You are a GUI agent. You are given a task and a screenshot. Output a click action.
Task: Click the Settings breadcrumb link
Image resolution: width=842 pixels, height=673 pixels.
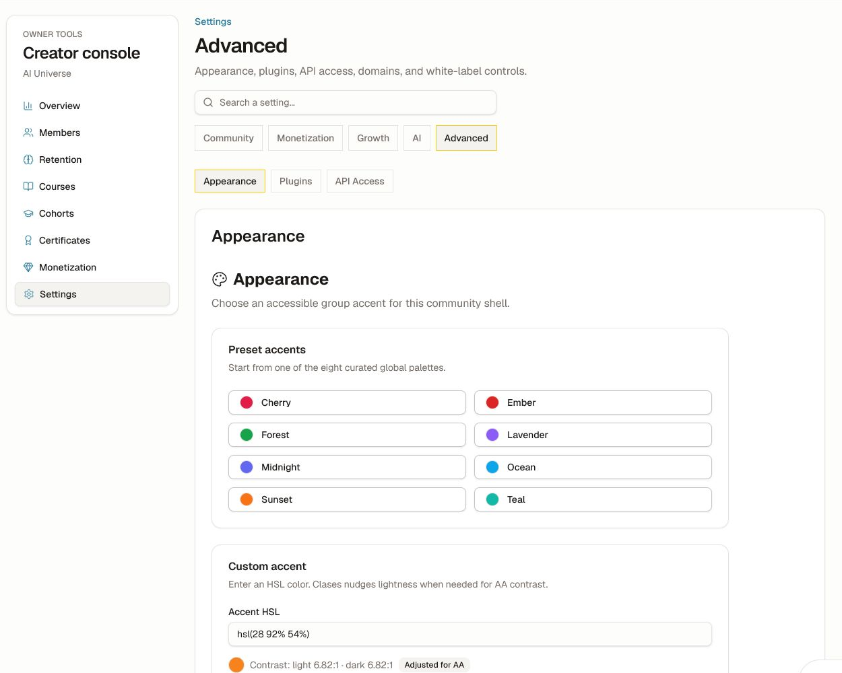tap(213, 22)
